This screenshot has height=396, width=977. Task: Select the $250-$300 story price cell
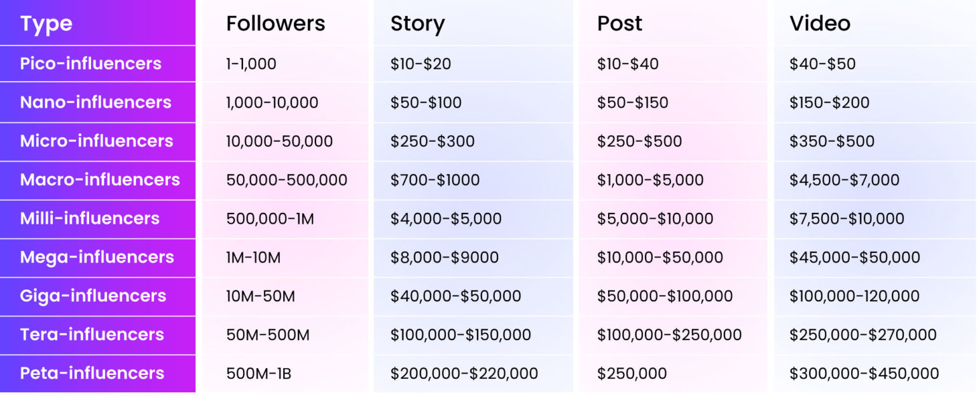click(x=432, y=141)
